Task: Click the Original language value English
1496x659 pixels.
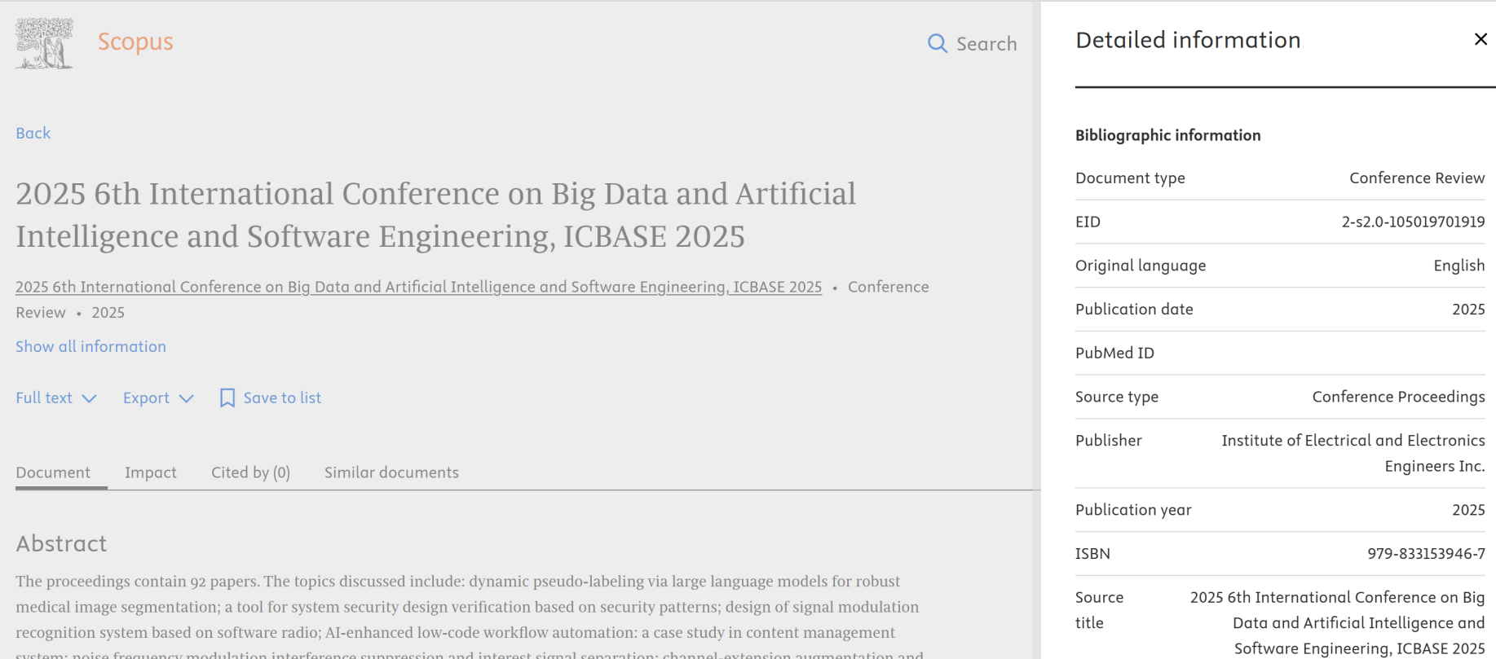Action: click(x=1459, y=266)
